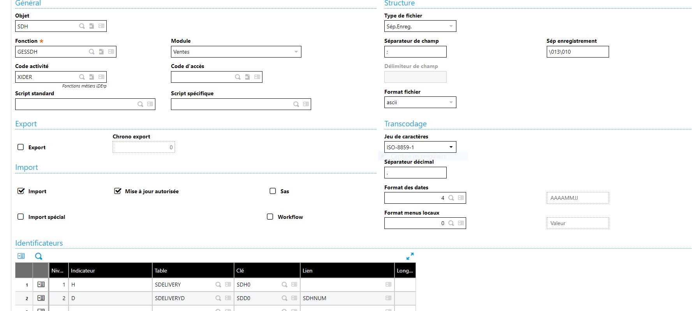Enable the Export checkbox
Image resolution: width=692 pixels, height=311 pixels.
click(21, 147)
